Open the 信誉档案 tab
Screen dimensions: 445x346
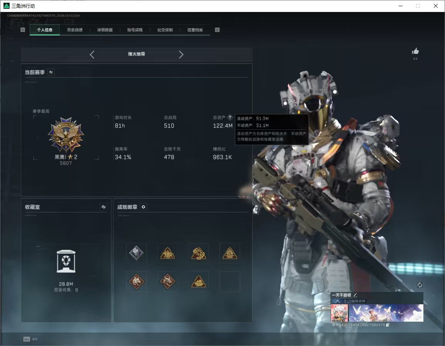195,30
